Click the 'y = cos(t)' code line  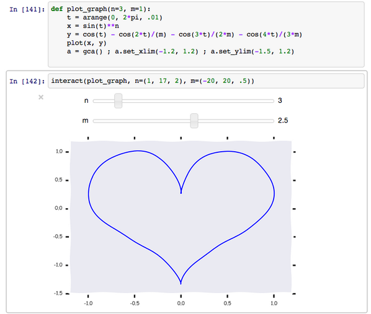[x=184, y=35]
